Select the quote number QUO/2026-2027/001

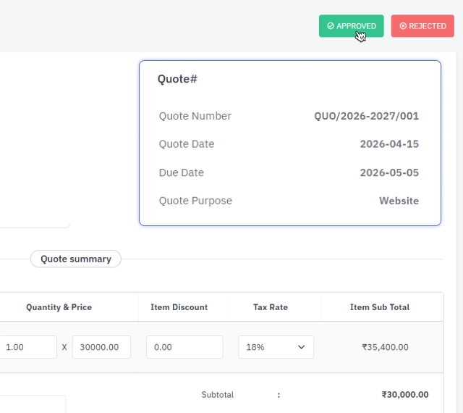[x=367, y=116]
